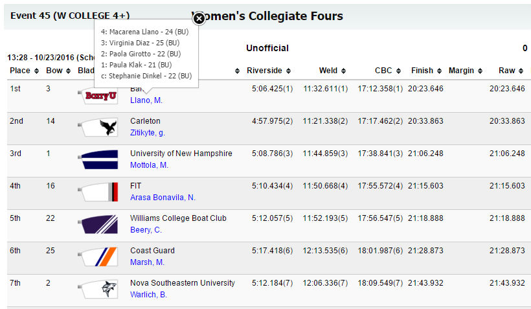Open Zitikyte, g. crew link
Screen dimensions: 531x309
pos(148,133)
